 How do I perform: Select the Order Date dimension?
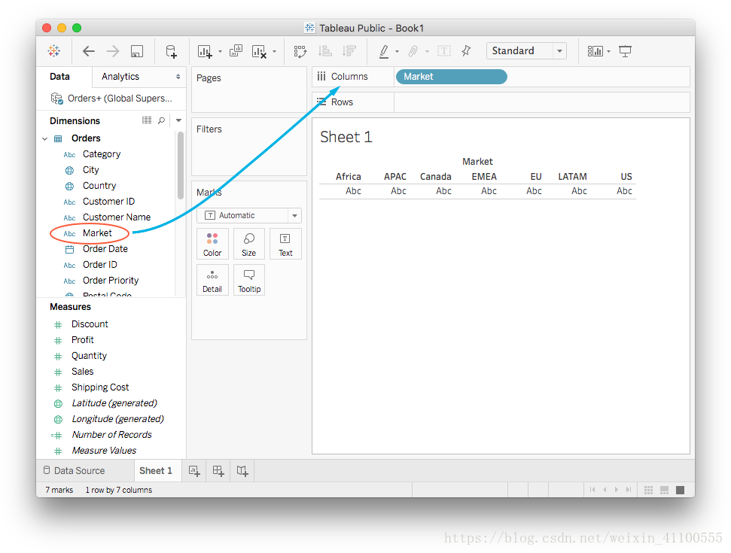click(x=105, y=249)
